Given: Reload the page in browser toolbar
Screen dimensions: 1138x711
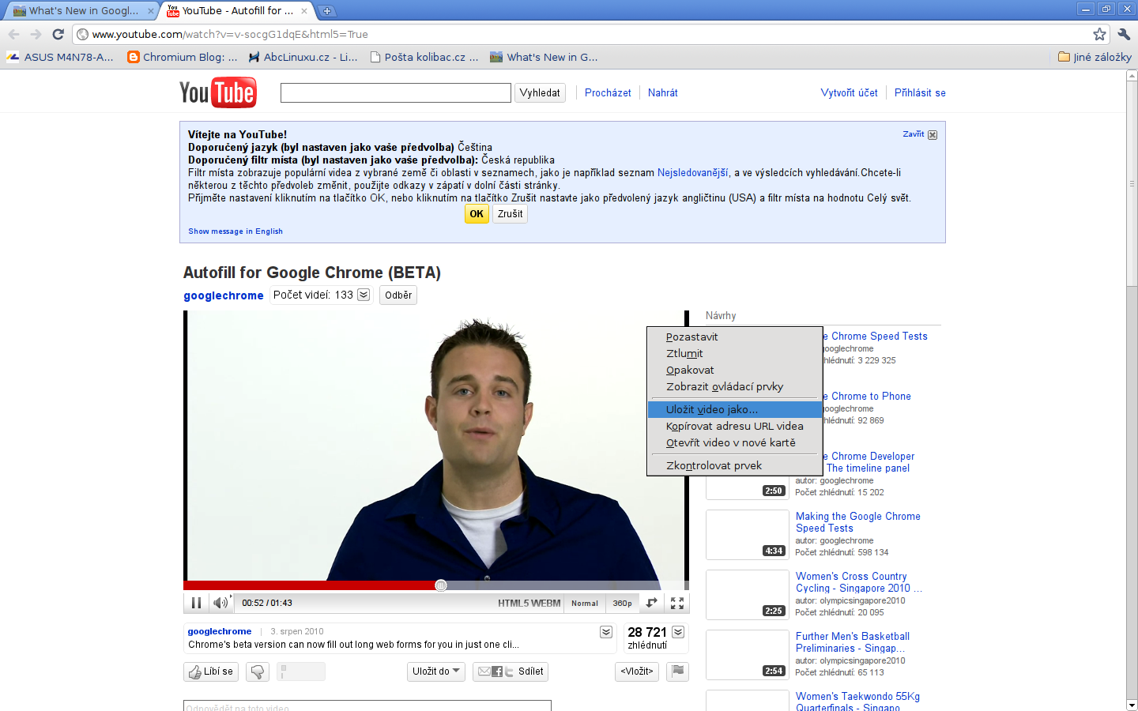Looking at the screenshot, I should click(58, 34).
